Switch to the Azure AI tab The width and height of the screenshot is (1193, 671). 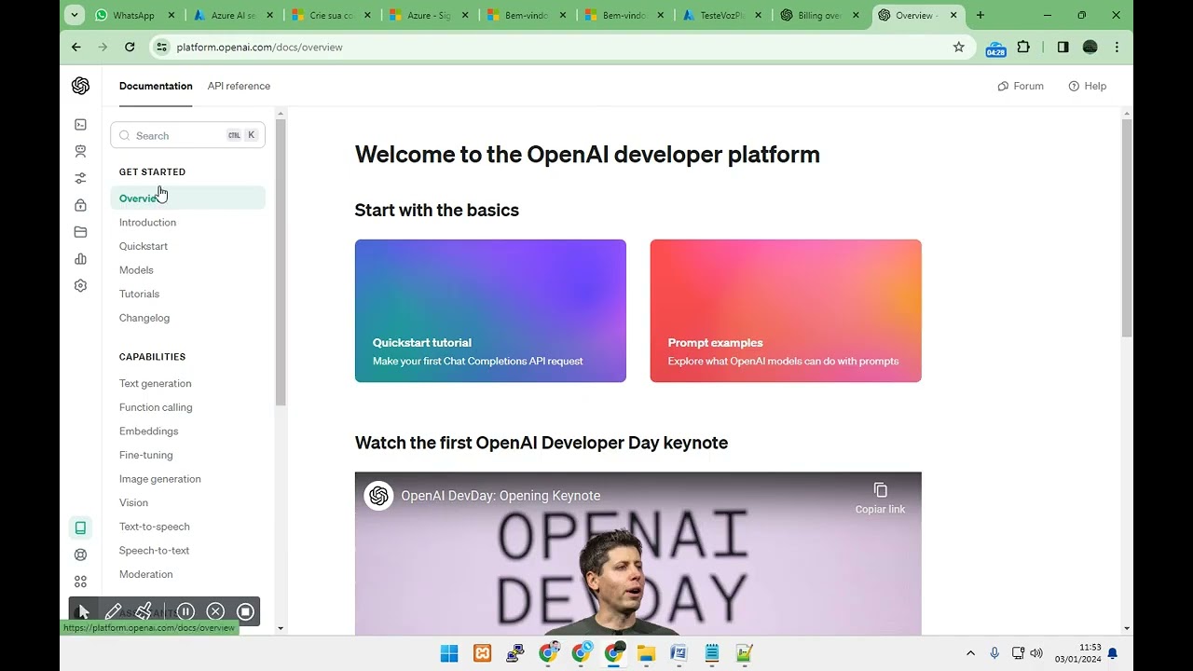(232, 15)
